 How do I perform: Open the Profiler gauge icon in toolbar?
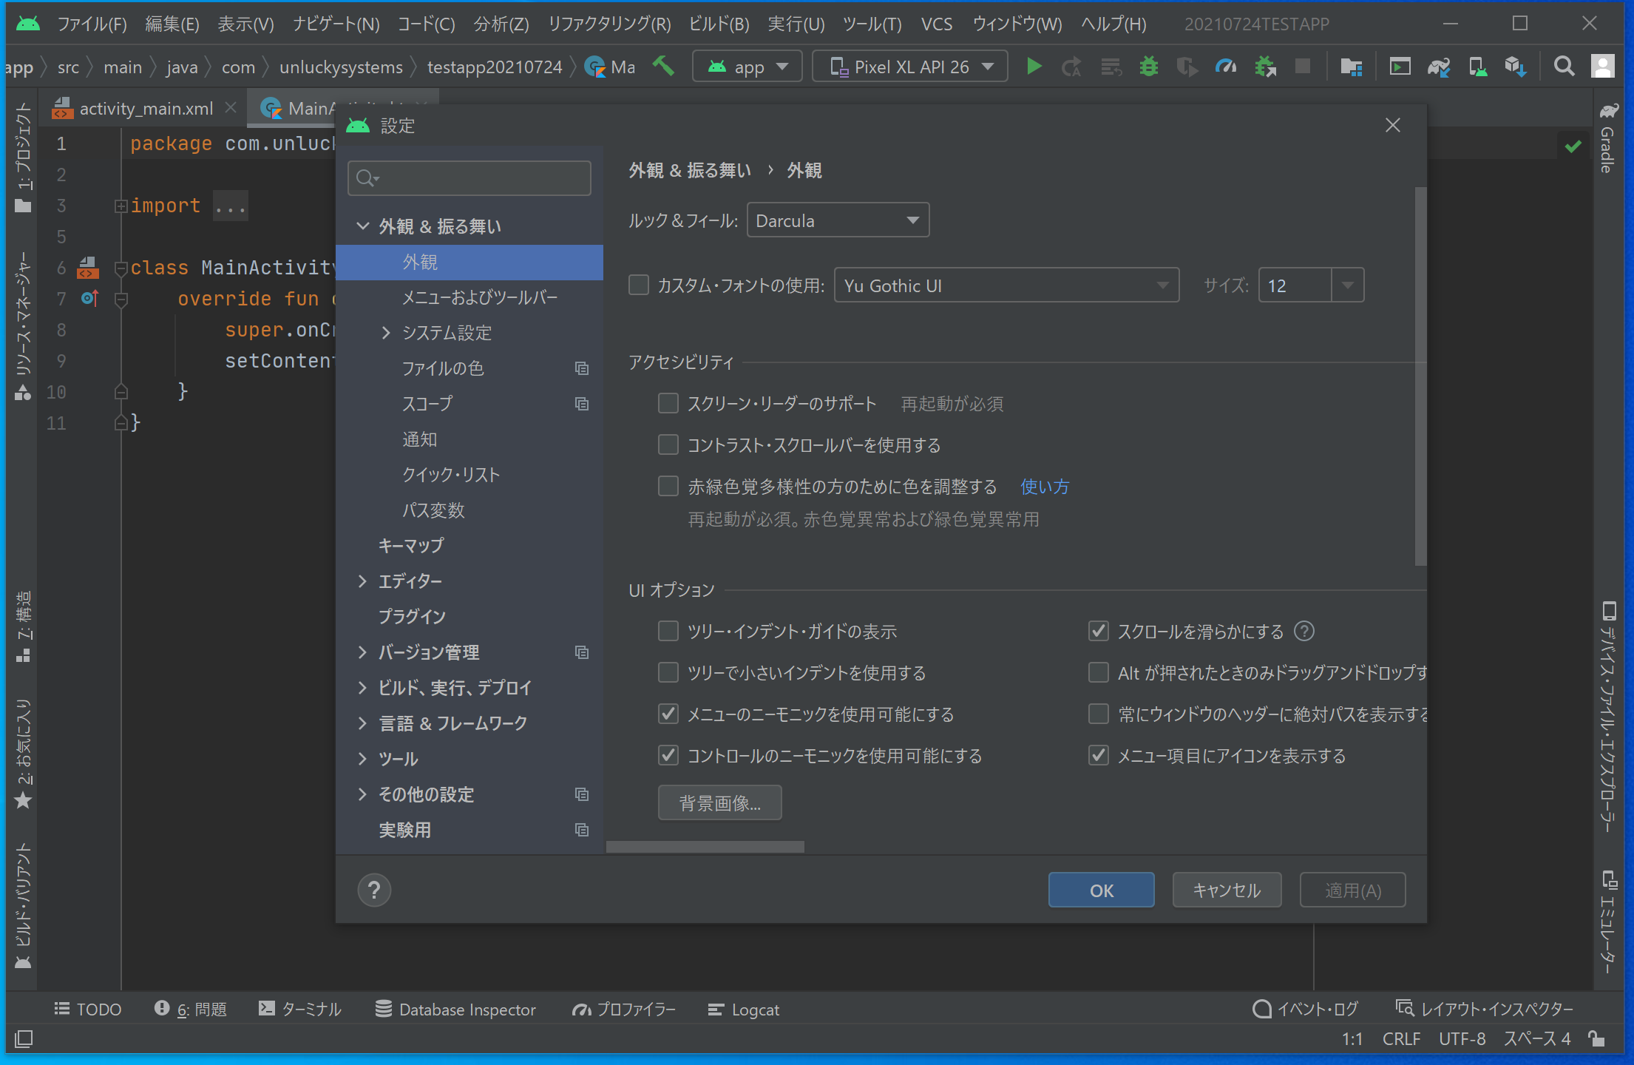(x=1225, y=67)
